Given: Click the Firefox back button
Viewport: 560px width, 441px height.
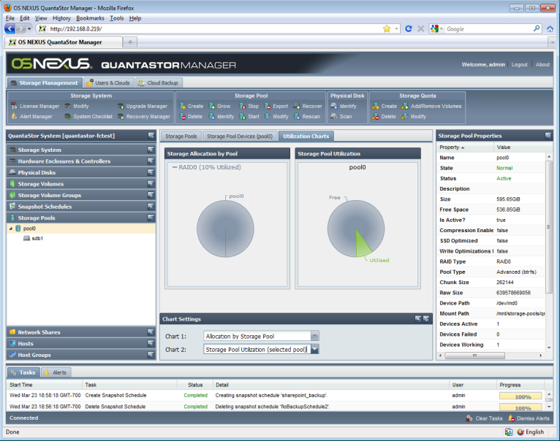Looking at the screenshot, I should click(10, 28).
